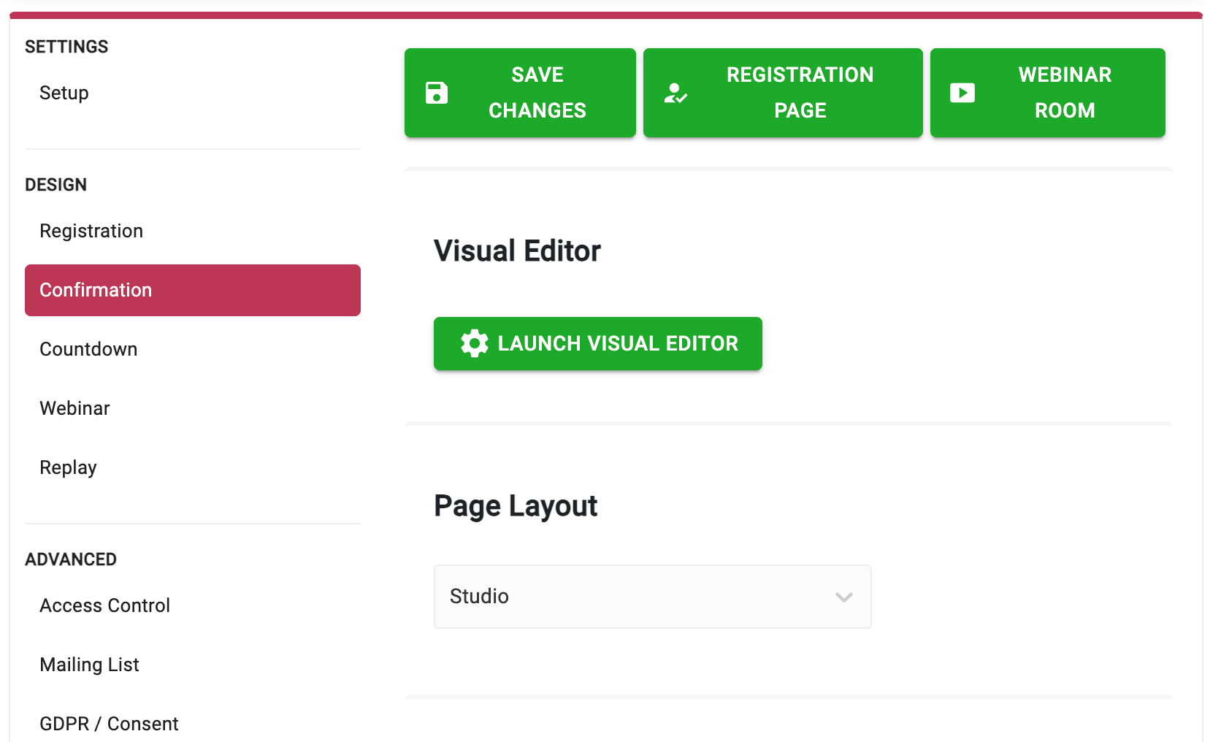
Task: Choose Mailing List in the sidebar
Action: tap(89, 665)
